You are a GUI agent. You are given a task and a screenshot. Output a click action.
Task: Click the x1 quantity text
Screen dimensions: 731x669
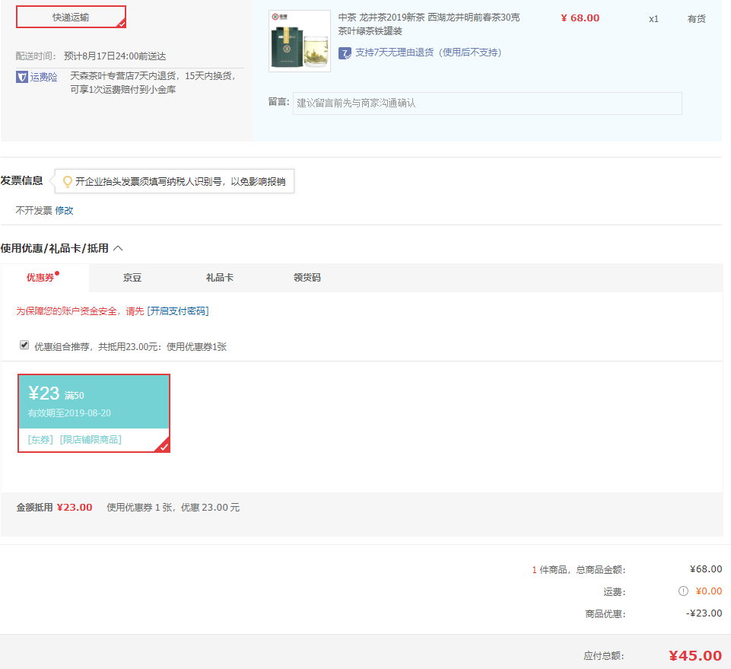click(653, 19)
